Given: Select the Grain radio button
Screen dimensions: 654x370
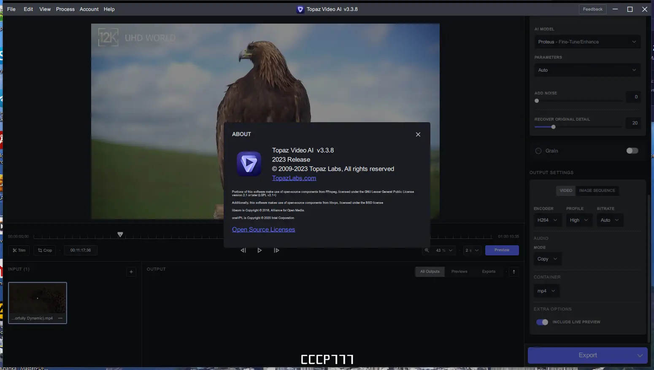Looking at the screenshot, I should click(538, 150).
